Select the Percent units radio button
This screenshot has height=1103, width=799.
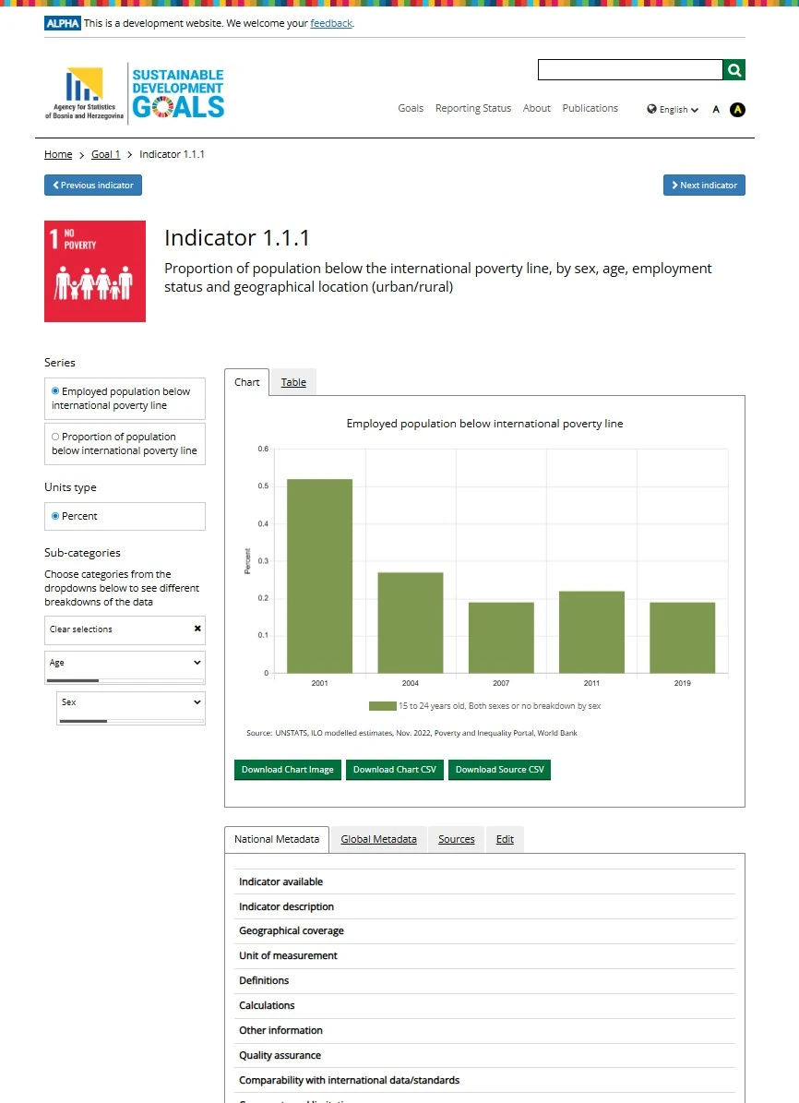[x=55, y=516]
